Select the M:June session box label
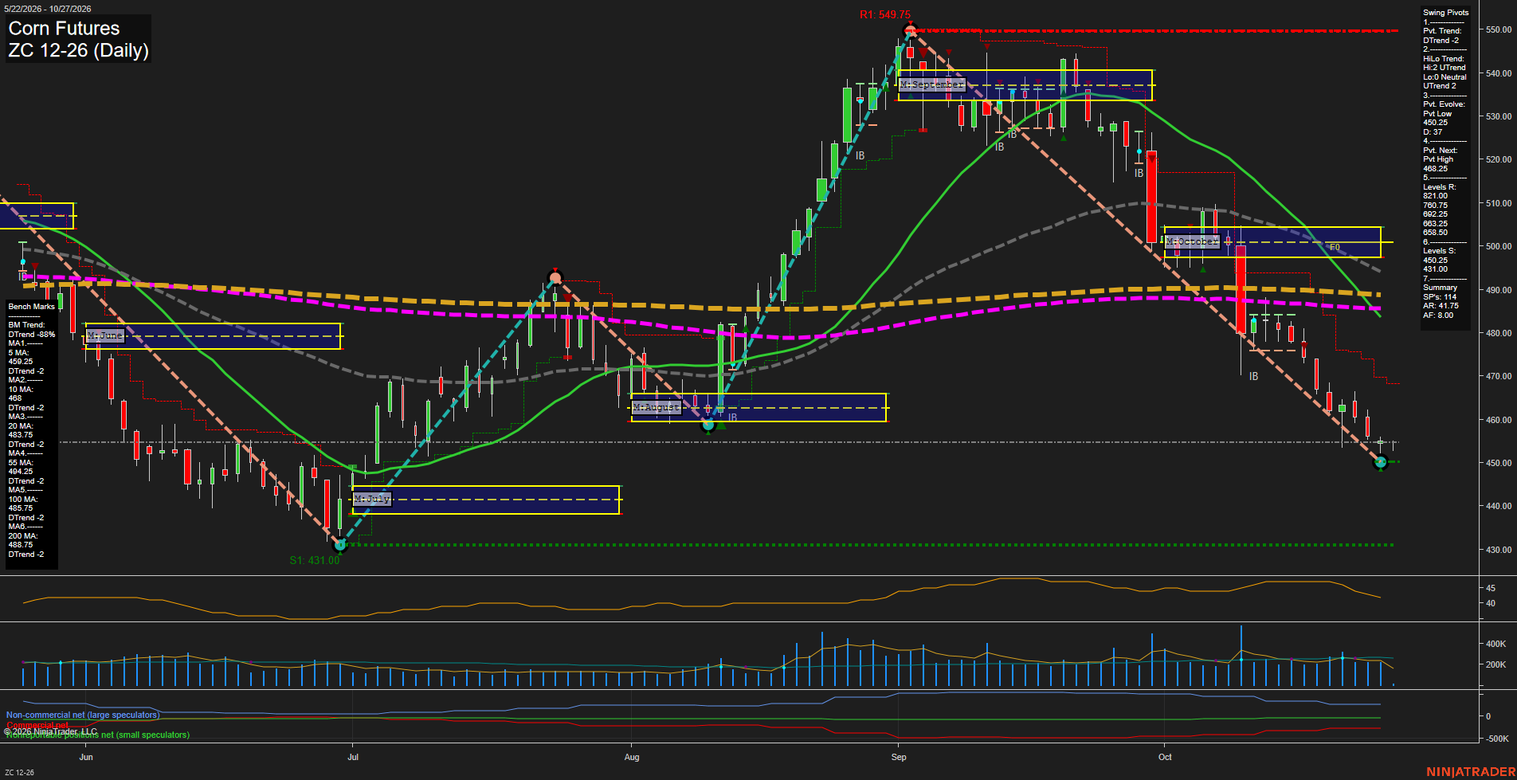Screen dimensions: 1517x780 click(105, 335)
